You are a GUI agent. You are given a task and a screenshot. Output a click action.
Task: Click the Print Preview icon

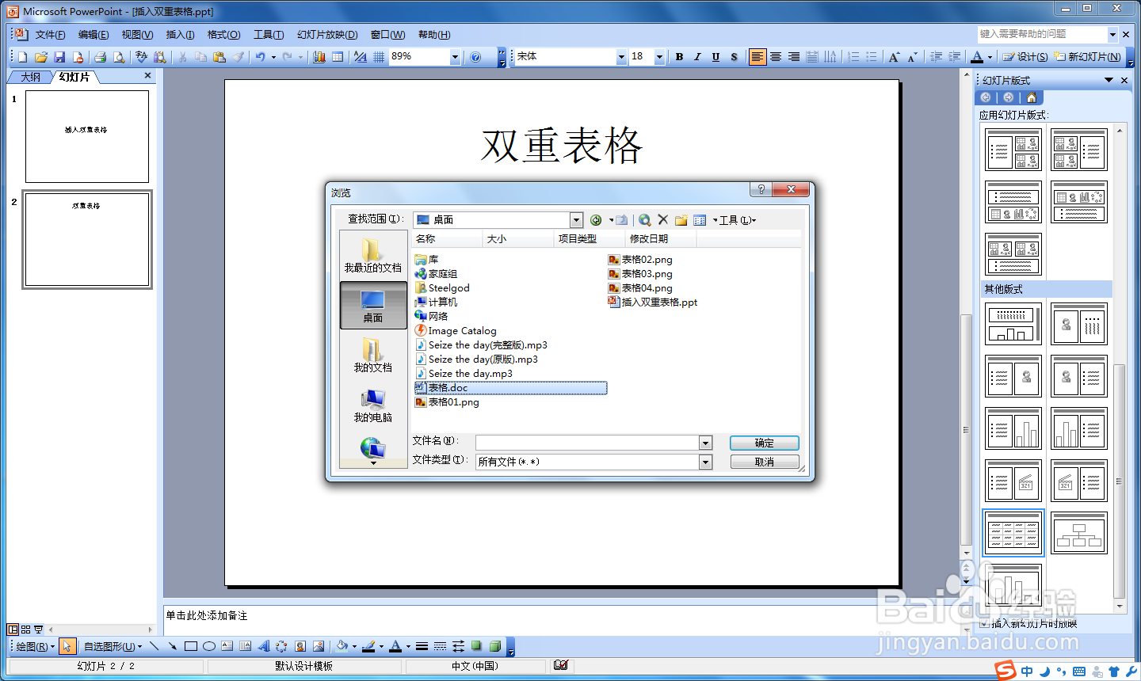[119, 57]
